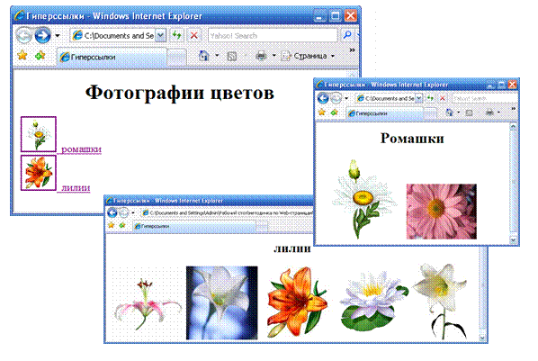The image size is (538, 361).
Task: Click the Home icon in the command bar
Action: tap(204, 56)
